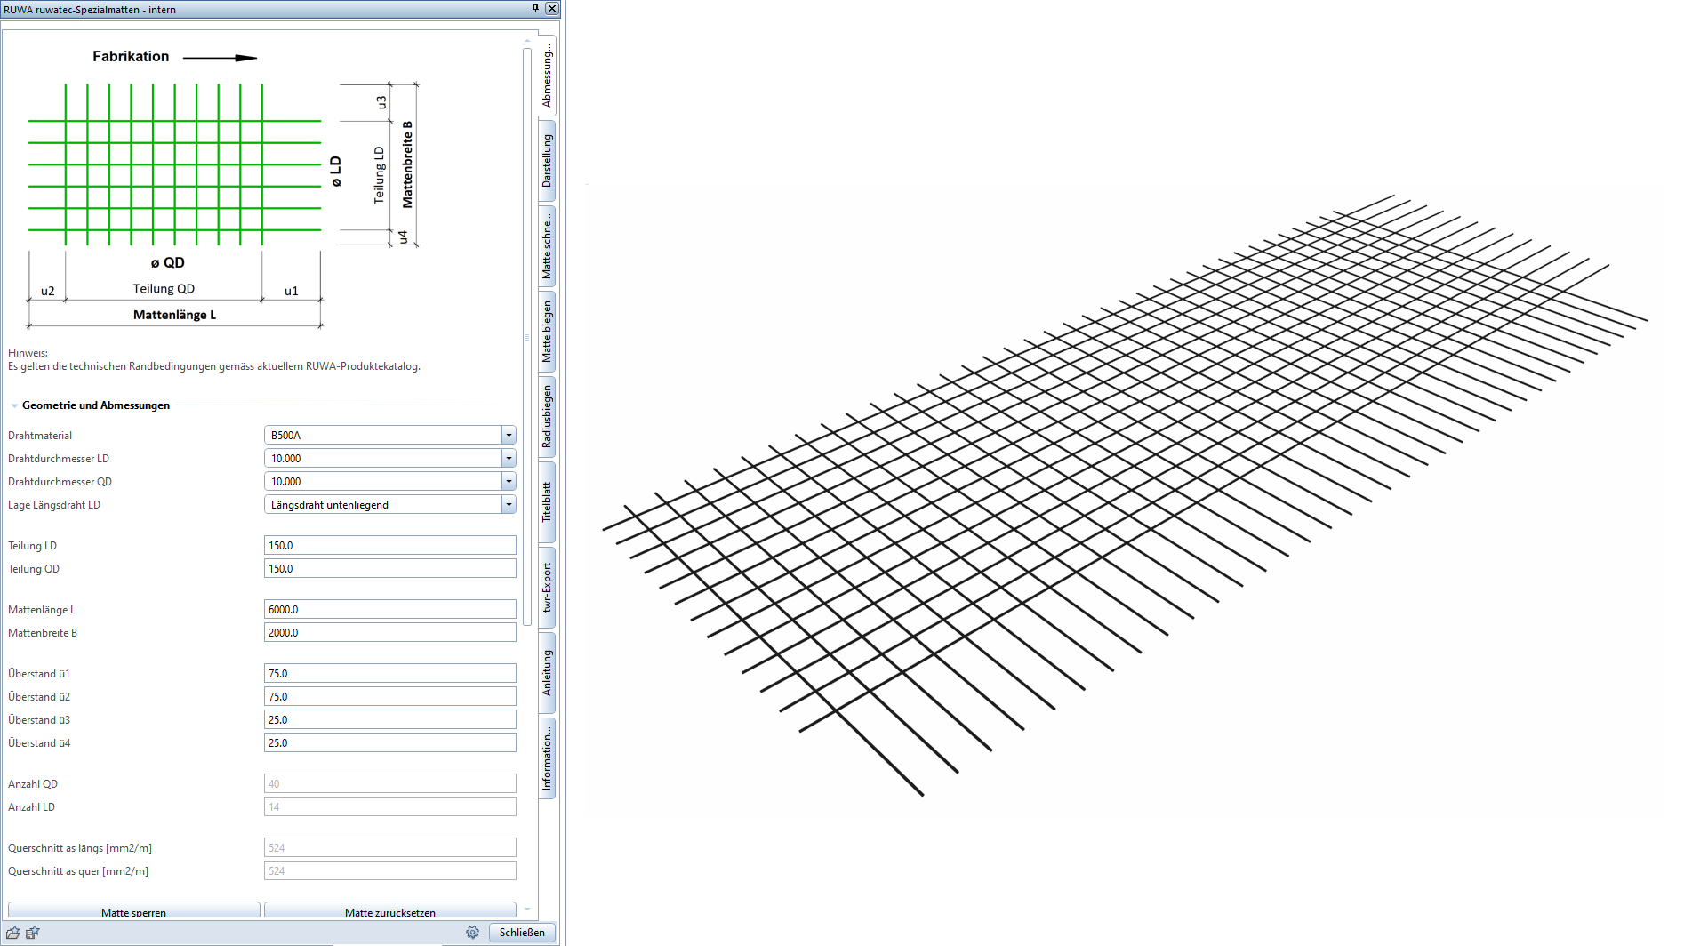The height and width of the screenshot is (946, 1692).
Task: Collapse the Geometrie und Abmessungen section
Action: 14,405
